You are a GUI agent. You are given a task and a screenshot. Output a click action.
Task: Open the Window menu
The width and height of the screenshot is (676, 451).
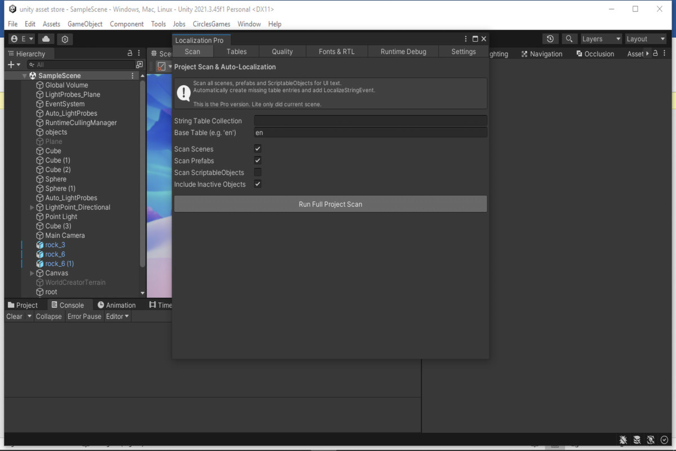249,24
